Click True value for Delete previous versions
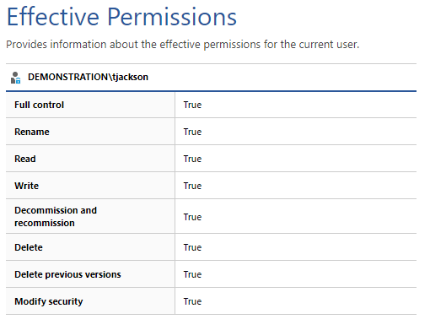This screenshot has width=430, height=330. 192,274
